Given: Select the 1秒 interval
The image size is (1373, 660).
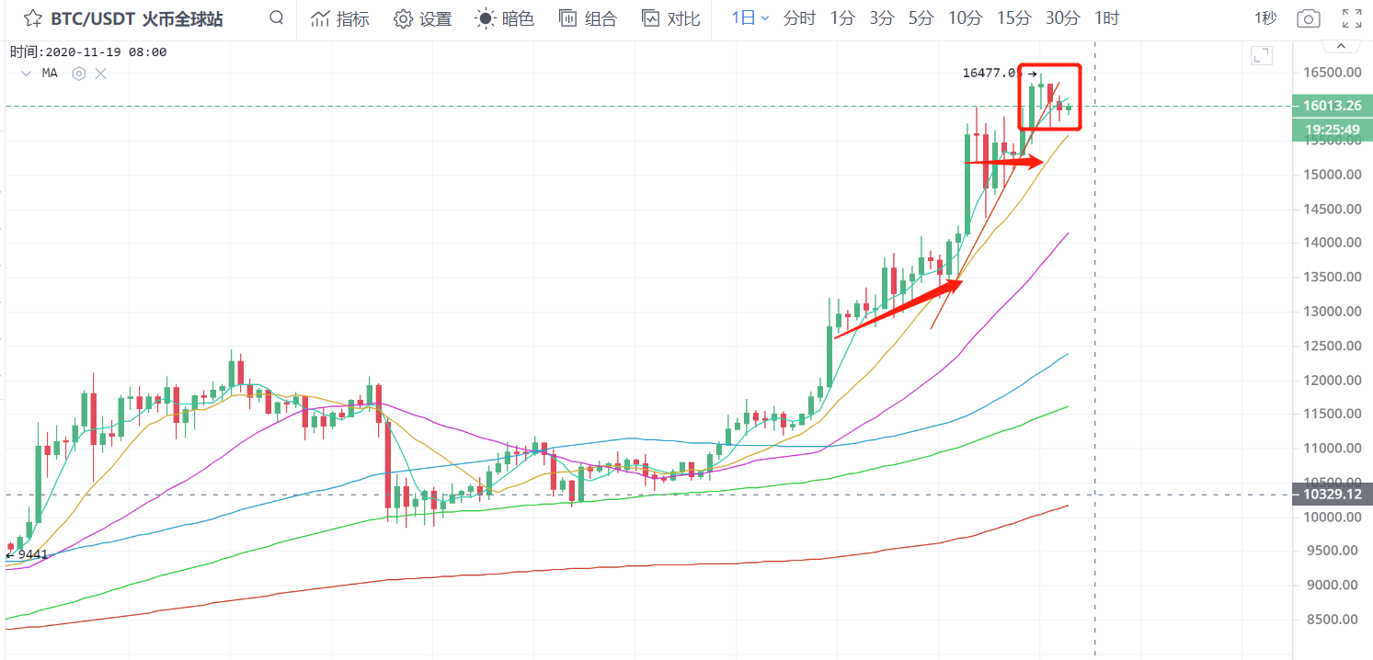Looking at the screenshot, I should pyautogui.click(x=1265, y=18).
